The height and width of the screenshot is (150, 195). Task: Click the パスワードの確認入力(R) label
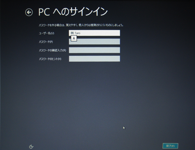tap(52, 50)
